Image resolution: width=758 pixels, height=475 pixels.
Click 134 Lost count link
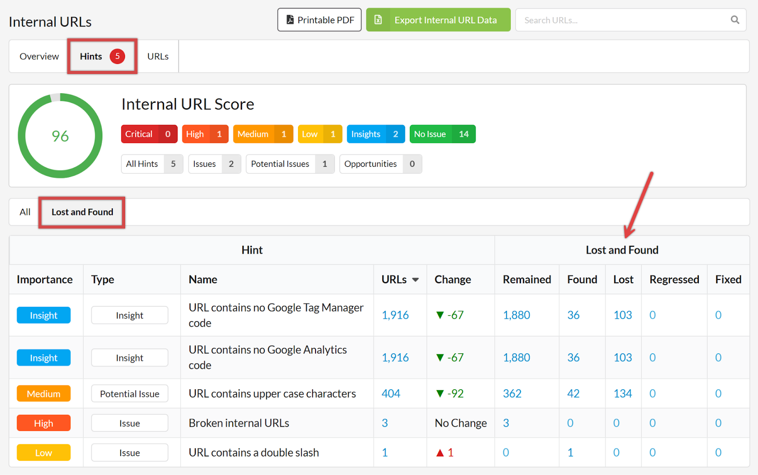click(x=623, y=394)
